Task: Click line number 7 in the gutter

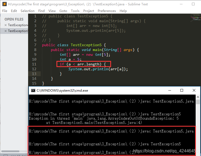Action: click(x=35, y=45)
